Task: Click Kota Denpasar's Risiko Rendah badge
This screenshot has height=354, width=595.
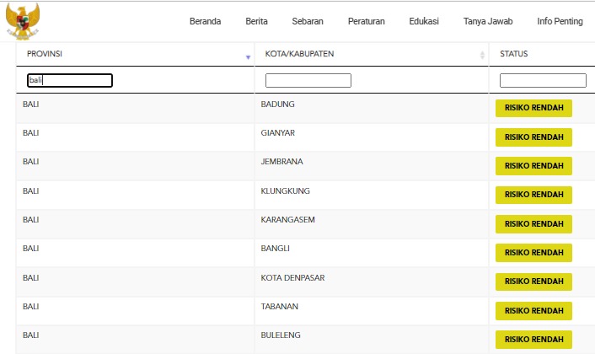Action: [x=533, y=281]
